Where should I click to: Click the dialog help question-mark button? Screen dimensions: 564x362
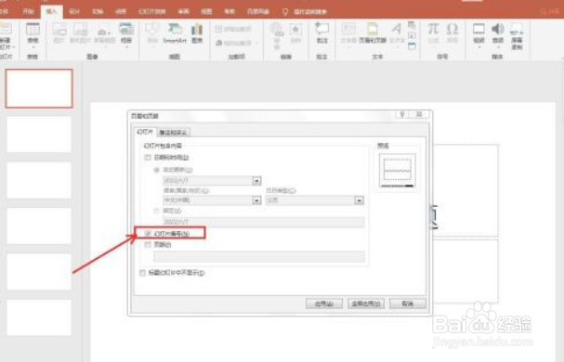tap(402, 114)
